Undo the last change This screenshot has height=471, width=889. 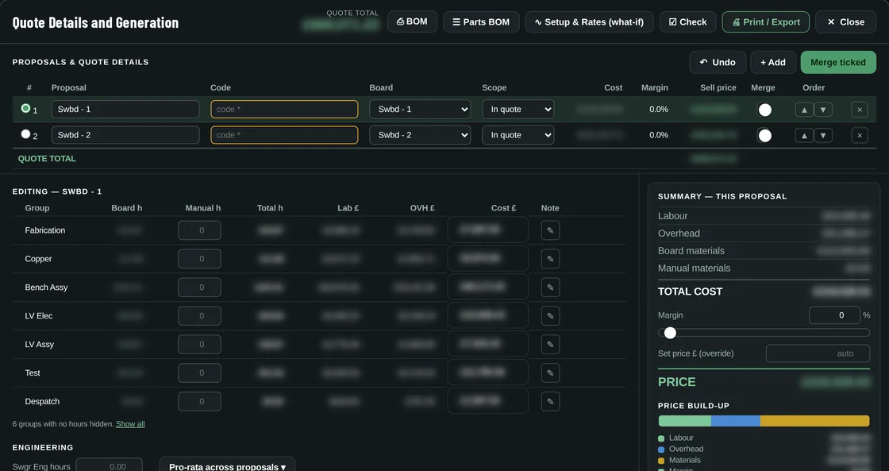(x=718, y=63)
